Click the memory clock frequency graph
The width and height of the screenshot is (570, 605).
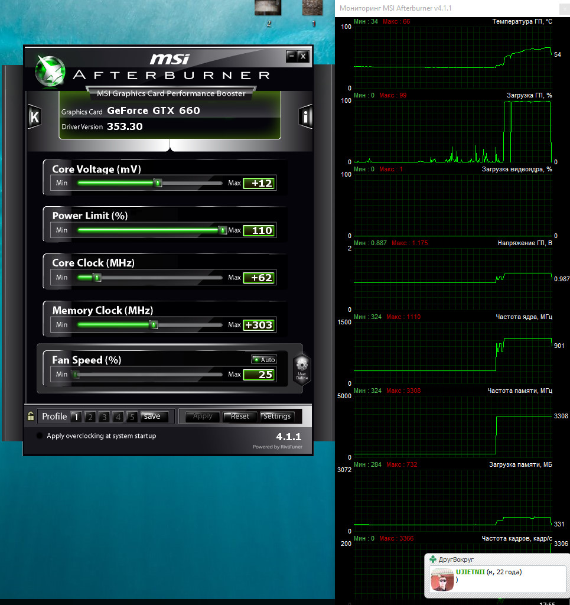(x=453, y=427)
